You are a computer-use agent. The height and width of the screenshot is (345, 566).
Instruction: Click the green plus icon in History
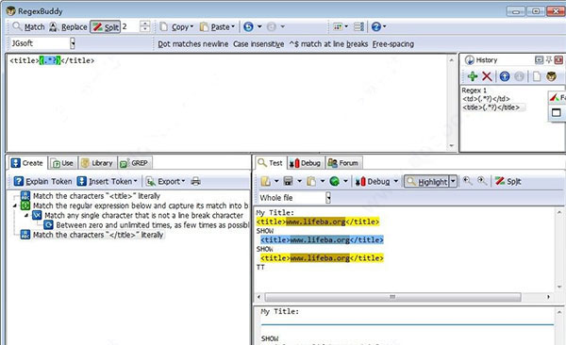pyautogui.click(x=473, y=76)
